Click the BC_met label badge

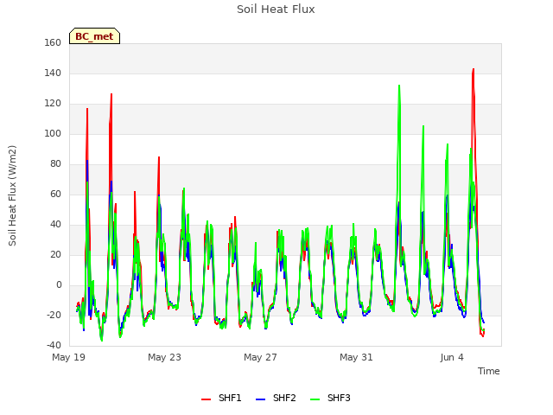pos(94,36)
